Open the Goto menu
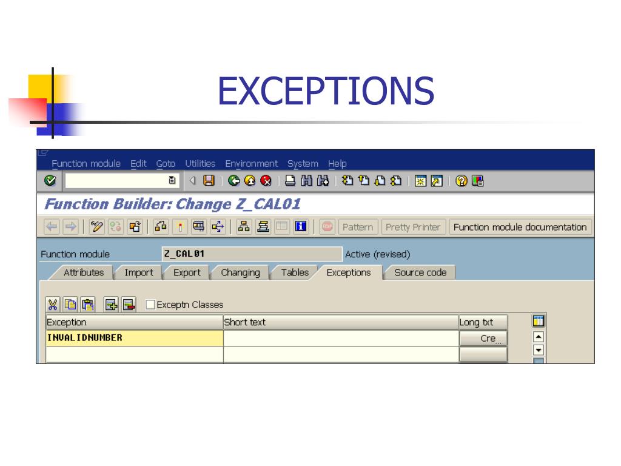Viewport: 621px width, 466px height. pos(166,164)
